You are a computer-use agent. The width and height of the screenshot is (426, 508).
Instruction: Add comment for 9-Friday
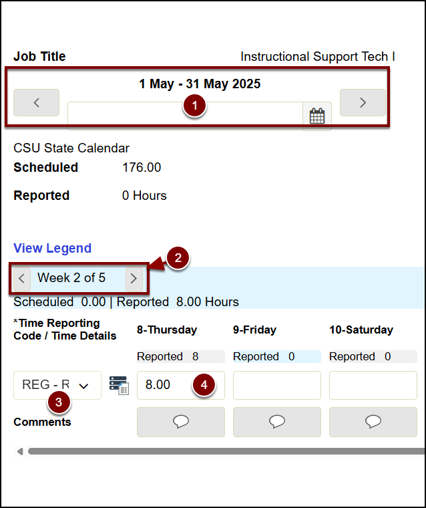pos(277,422)
